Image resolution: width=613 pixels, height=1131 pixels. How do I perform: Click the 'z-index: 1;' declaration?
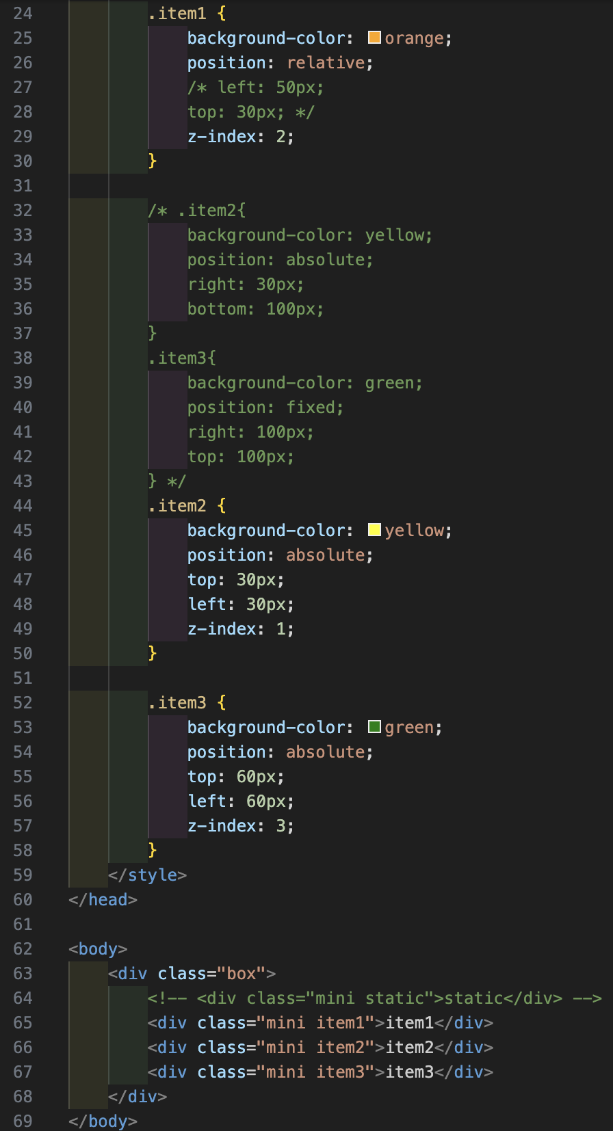pos(241,628)
